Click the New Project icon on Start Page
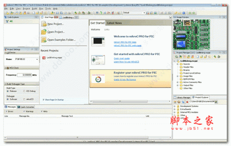The height and width of the screenshot is (146, 231). click(x=44, y=24)
